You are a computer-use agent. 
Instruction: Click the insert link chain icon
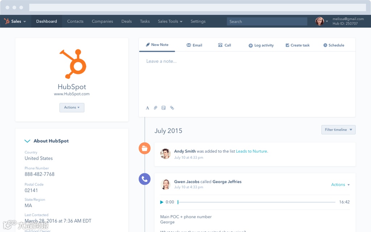tap(172, 108)
